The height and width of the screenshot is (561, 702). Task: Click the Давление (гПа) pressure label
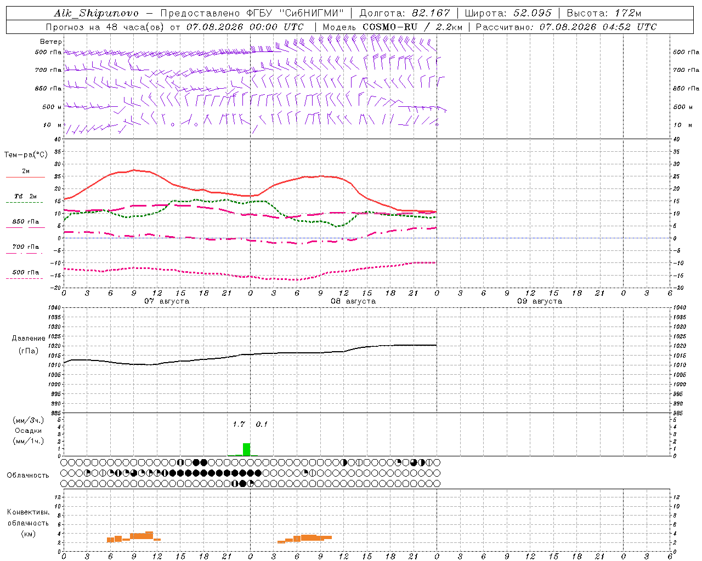(29, 345)
